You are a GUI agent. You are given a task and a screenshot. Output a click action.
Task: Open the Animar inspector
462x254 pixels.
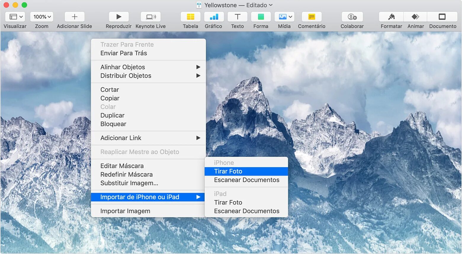(x=416, y=17)
